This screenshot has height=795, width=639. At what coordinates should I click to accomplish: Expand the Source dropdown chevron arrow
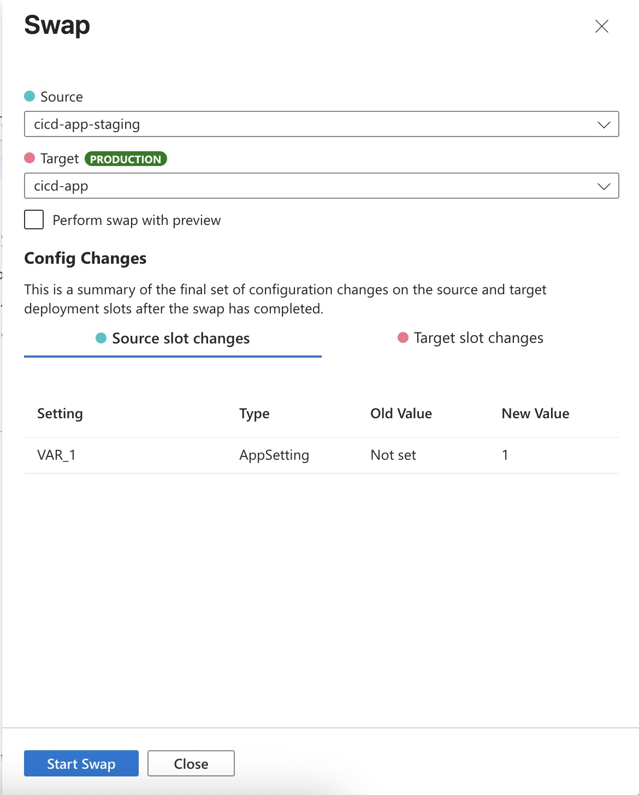click(x=603, y=124)
